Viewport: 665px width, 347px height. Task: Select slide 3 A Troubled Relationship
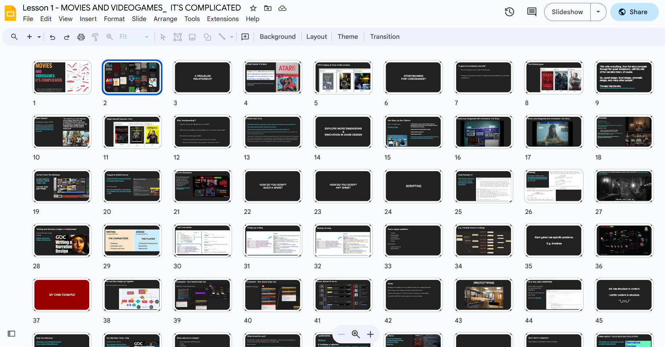pos(202,77)
